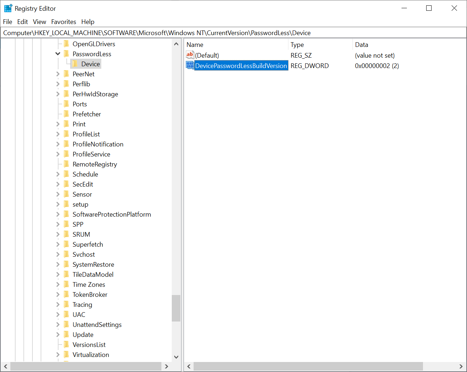
Task: Click the (Default) string value icon
Action: click(x=190, y=55)
